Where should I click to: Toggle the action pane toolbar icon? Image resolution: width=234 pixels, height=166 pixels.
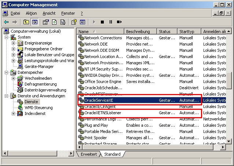pos(83,22)
